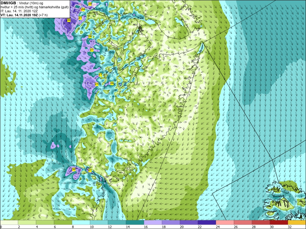The width and height of the screenshot is (306, 229).
Task: Select the 16–18 m/s lavender legend swatch
Action: [153, 223]
